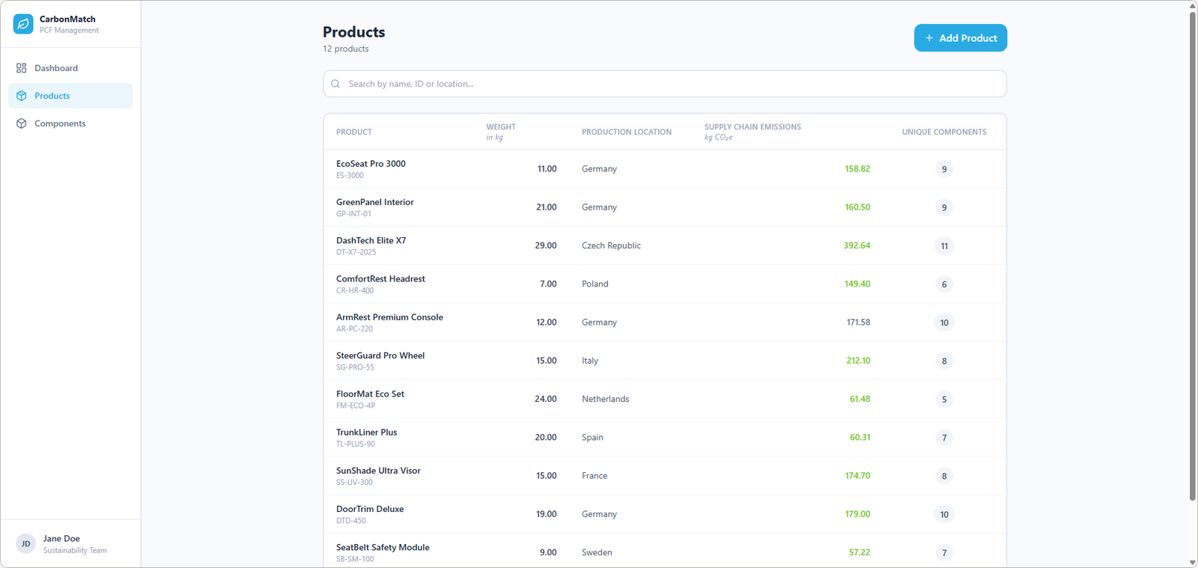This screenshot has height=568, width=1198.
Task: Click the plus icon on Add Product
Action: [929, 38]
